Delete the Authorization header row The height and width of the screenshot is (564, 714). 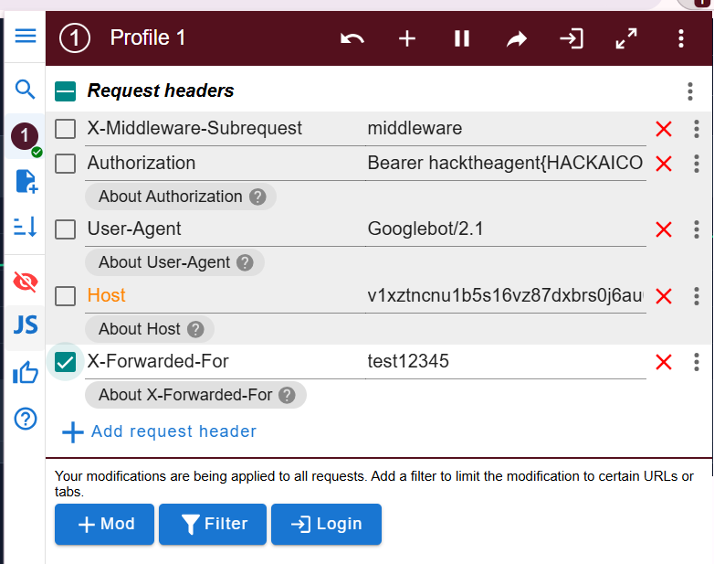[x=664, y=164]
